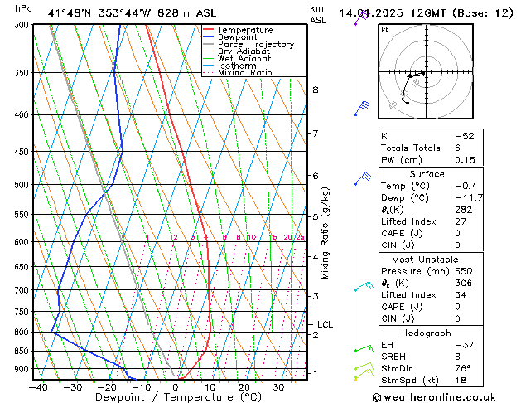Viewport: 521px width, 403px height.
Task: Click the StmSpd (kt) value '18'
Action: pyautogui.click(x=461, y=381)
